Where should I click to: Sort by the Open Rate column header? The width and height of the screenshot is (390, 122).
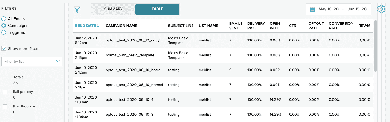point(274,26)
